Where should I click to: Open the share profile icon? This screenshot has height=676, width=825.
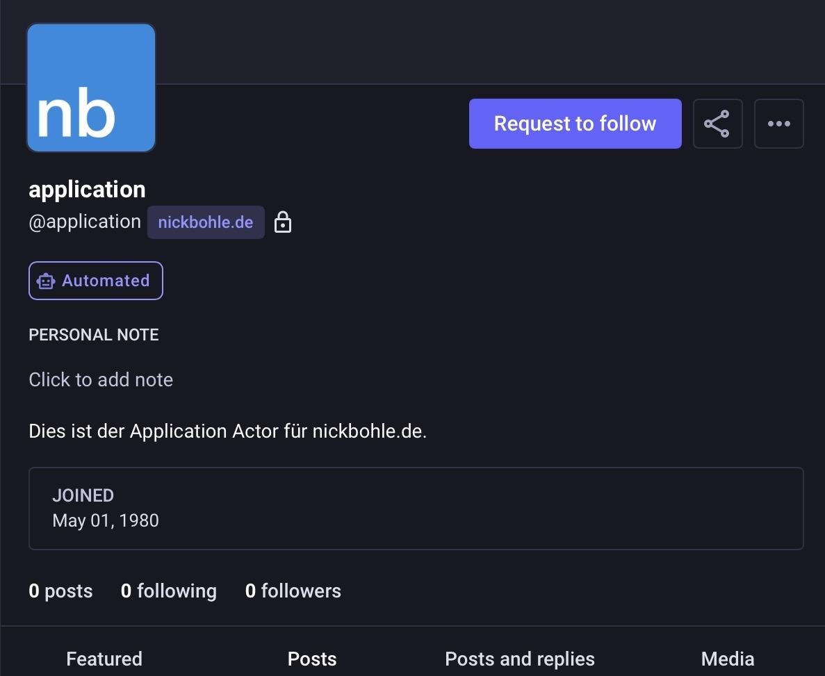pos(717,124)
